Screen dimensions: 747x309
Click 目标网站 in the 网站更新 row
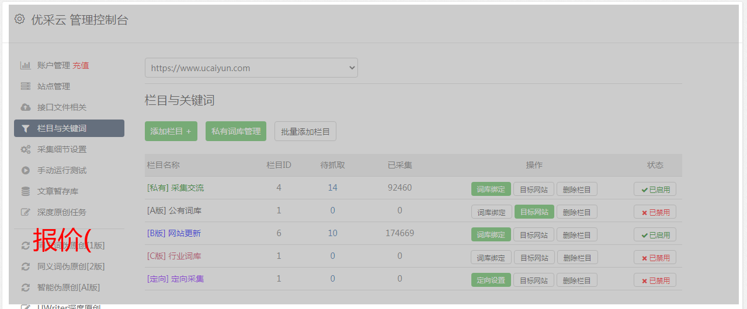coord(534,234)
